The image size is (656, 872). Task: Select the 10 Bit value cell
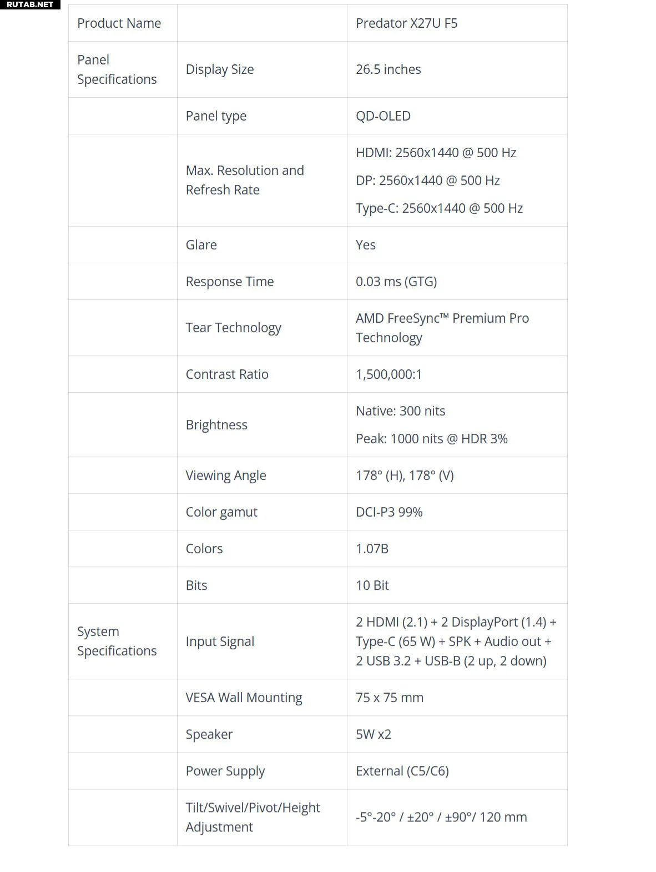pos(372,585)
